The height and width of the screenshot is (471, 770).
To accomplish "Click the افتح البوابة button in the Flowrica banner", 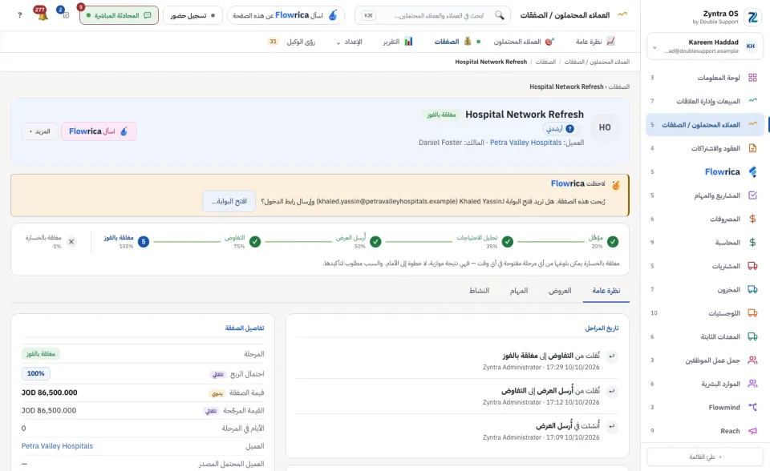I will [x=229, y=201].
